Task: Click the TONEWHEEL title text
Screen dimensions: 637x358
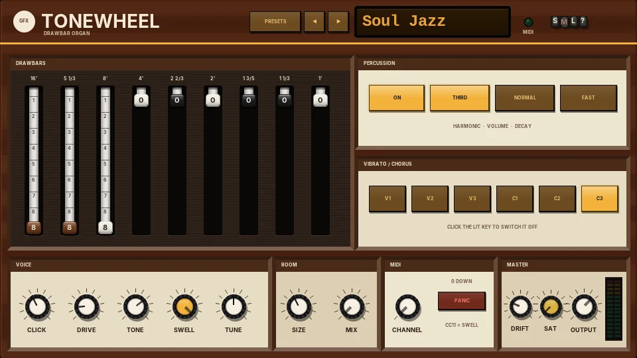Action: point(100,21)
